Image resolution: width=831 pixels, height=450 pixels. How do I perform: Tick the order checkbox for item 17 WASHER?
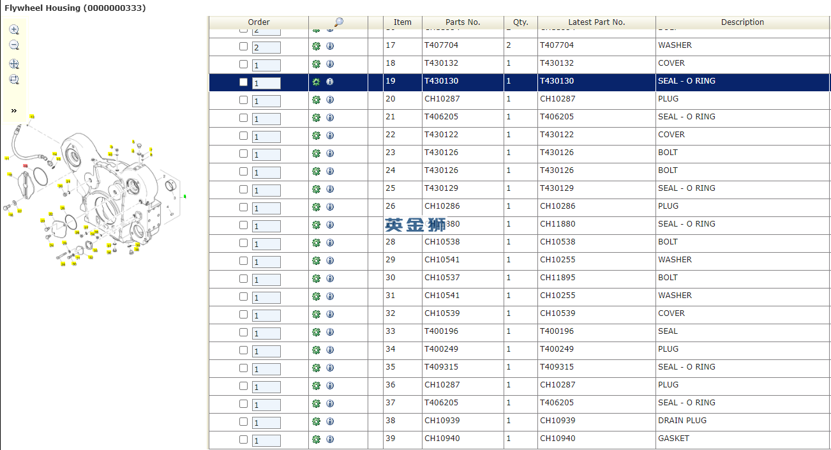coord(243,47)
